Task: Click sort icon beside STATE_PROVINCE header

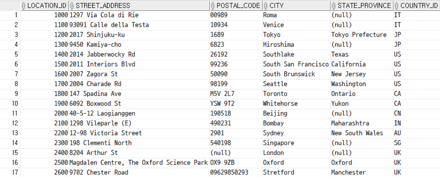Action: click(334, 6)
